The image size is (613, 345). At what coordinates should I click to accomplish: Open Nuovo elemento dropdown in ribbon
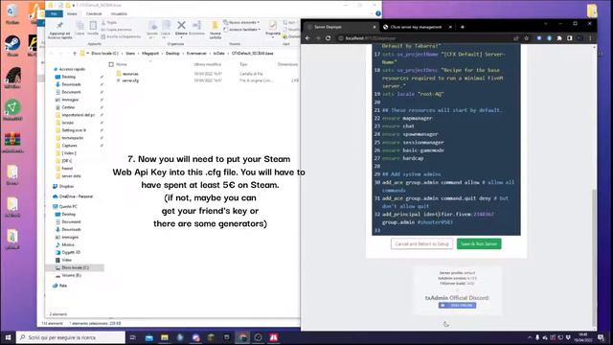pyautogui.click(x=241, y=23)
